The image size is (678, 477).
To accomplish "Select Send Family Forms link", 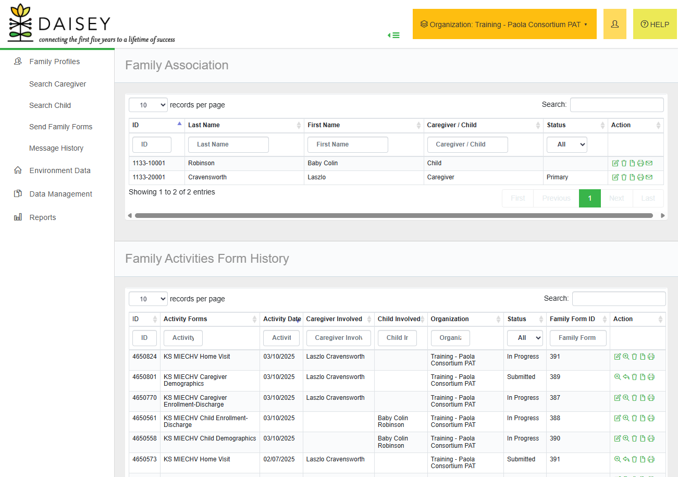I will click(61, 127).
